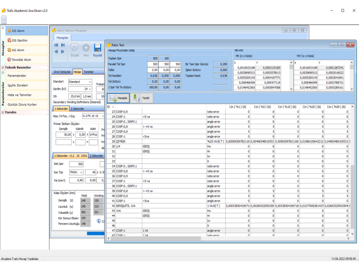Switch to the Ürün Detayları tab
359x269 pixels.
point(62,72)
